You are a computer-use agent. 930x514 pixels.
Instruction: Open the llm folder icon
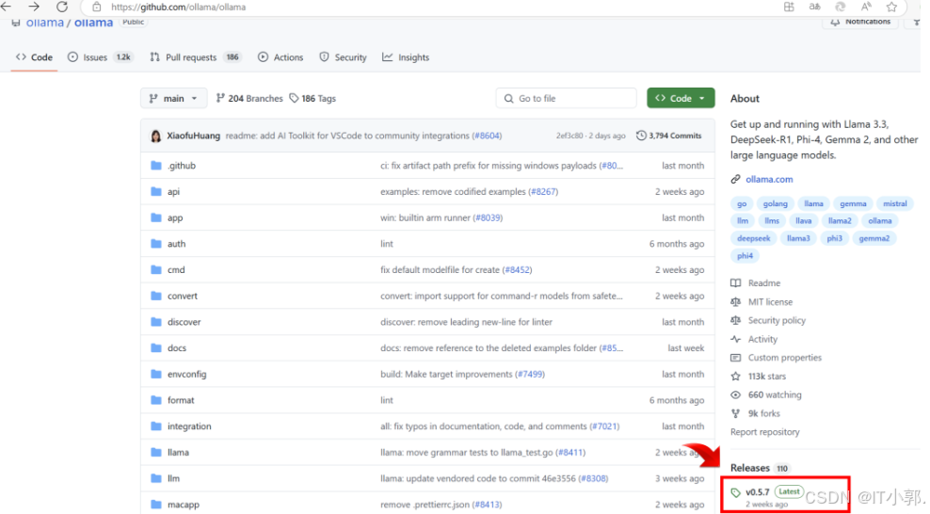(156, 478)
